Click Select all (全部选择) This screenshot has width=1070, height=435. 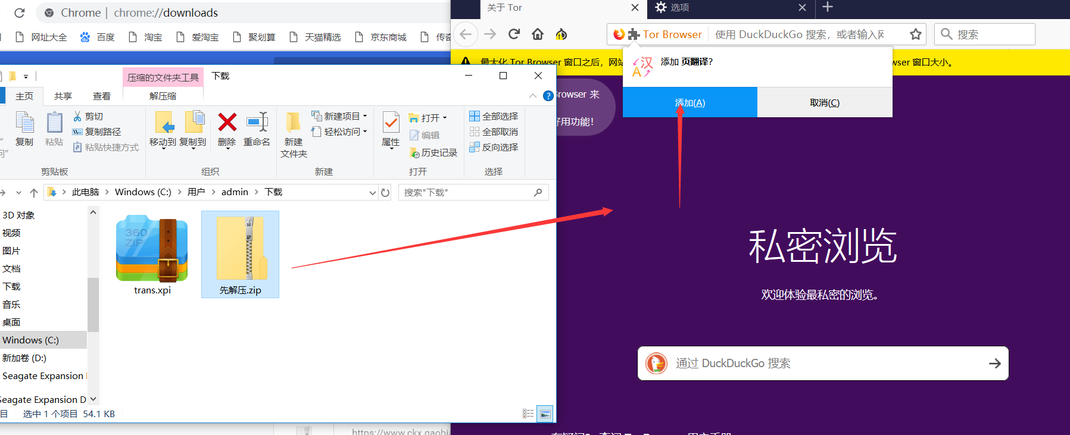[494, 117]
